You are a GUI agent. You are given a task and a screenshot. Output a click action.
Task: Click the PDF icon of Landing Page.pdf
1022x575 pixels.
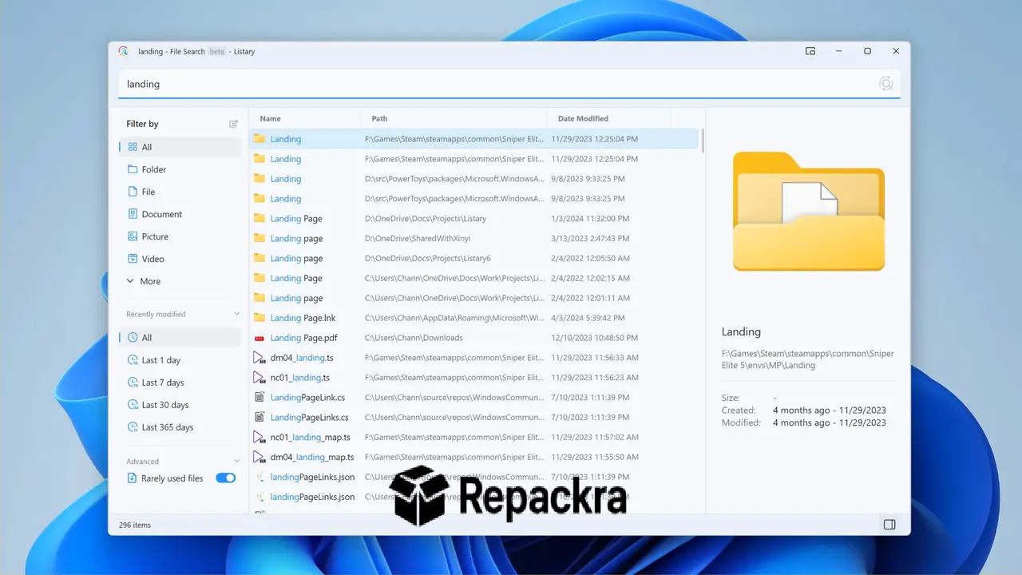click(x=259, y=338)
